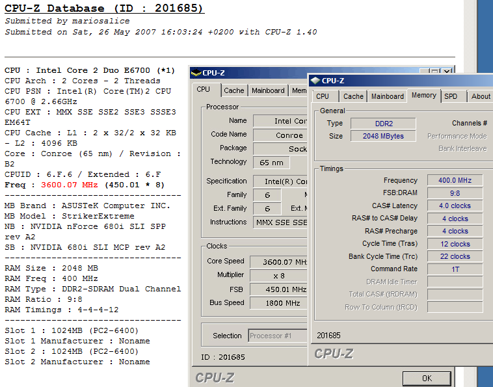Click the Instructions field showing MMX SSE
This screenshot has height=387, width=493.
click(x=280, y=222)
